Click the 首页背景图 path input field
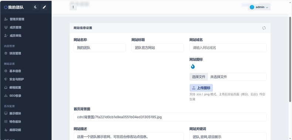Image resolution: width=292 pixels, height=140 pixels. [170, 117]
